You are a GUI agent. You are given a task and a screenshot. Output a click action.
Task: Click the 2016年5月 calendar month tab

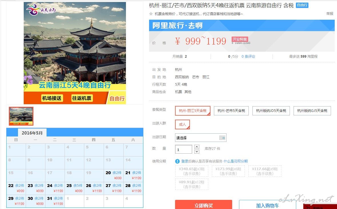(32, 133)
